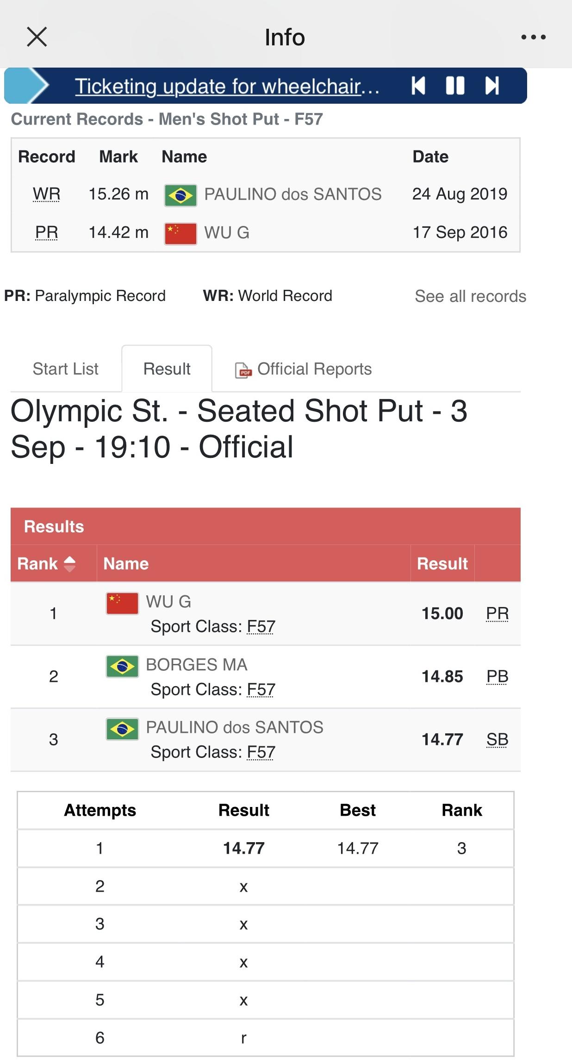Viewport: 572px width, 1063px height.
Task: Switch to the Start List tab
Action: pos(65,369)
